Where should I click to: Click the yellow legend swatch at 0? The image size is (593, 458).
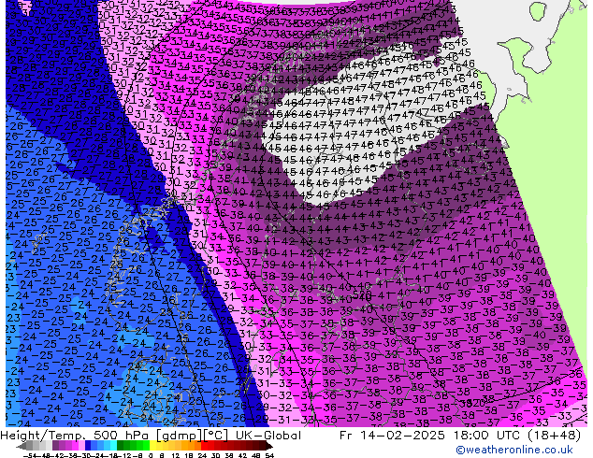[153, 446]
